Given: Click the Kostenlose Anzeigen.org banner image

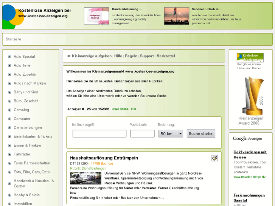Looking at the screenshot, I should click(x=250, y=58).
